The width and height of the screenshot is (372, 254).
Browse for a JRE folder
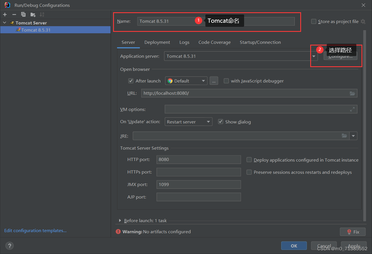click(344, 136)
